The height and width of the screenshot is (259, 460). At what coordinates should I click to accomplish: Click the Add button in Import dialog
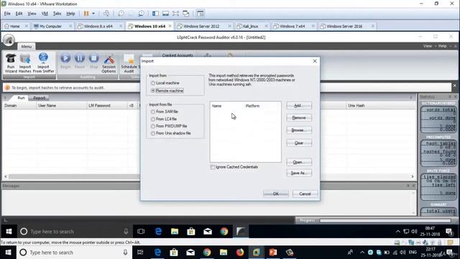tap(299, 106)
